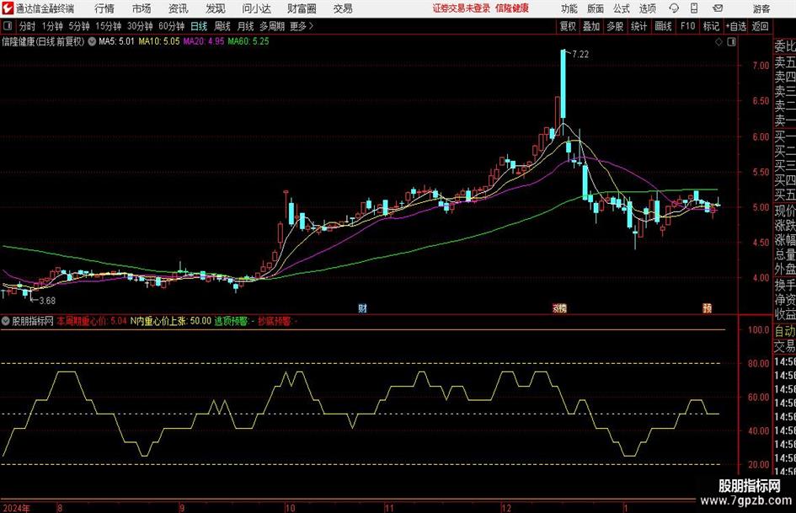Open the 功能 menu
The height and width of the screenshot is (513, 796).
coord(569,8)
